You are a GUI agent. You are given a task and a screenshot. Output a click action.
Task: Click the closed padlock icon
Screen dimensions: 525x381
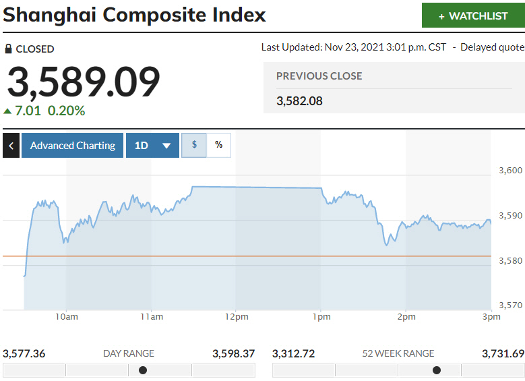click(x=8, y=49)
